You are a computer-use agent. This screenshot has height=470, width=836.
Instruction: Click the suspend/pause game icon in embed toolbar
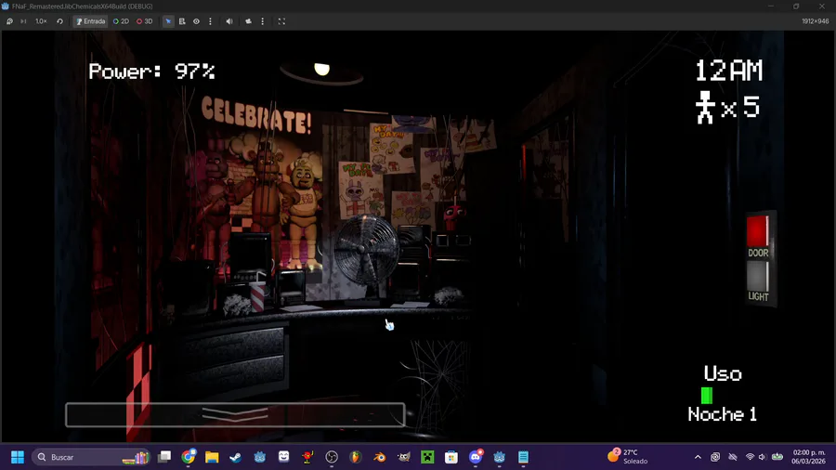point(9,21)
